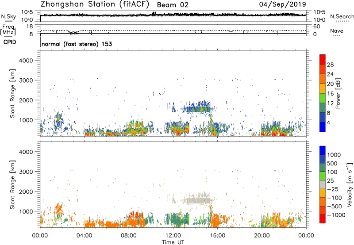Click the velocity colorbar value -1000

pos(336,215)
